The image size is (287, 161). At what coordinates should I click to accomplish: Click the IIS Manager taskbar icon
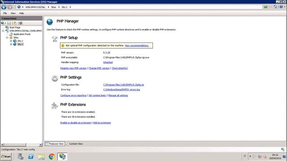click(x=62, y=157)
